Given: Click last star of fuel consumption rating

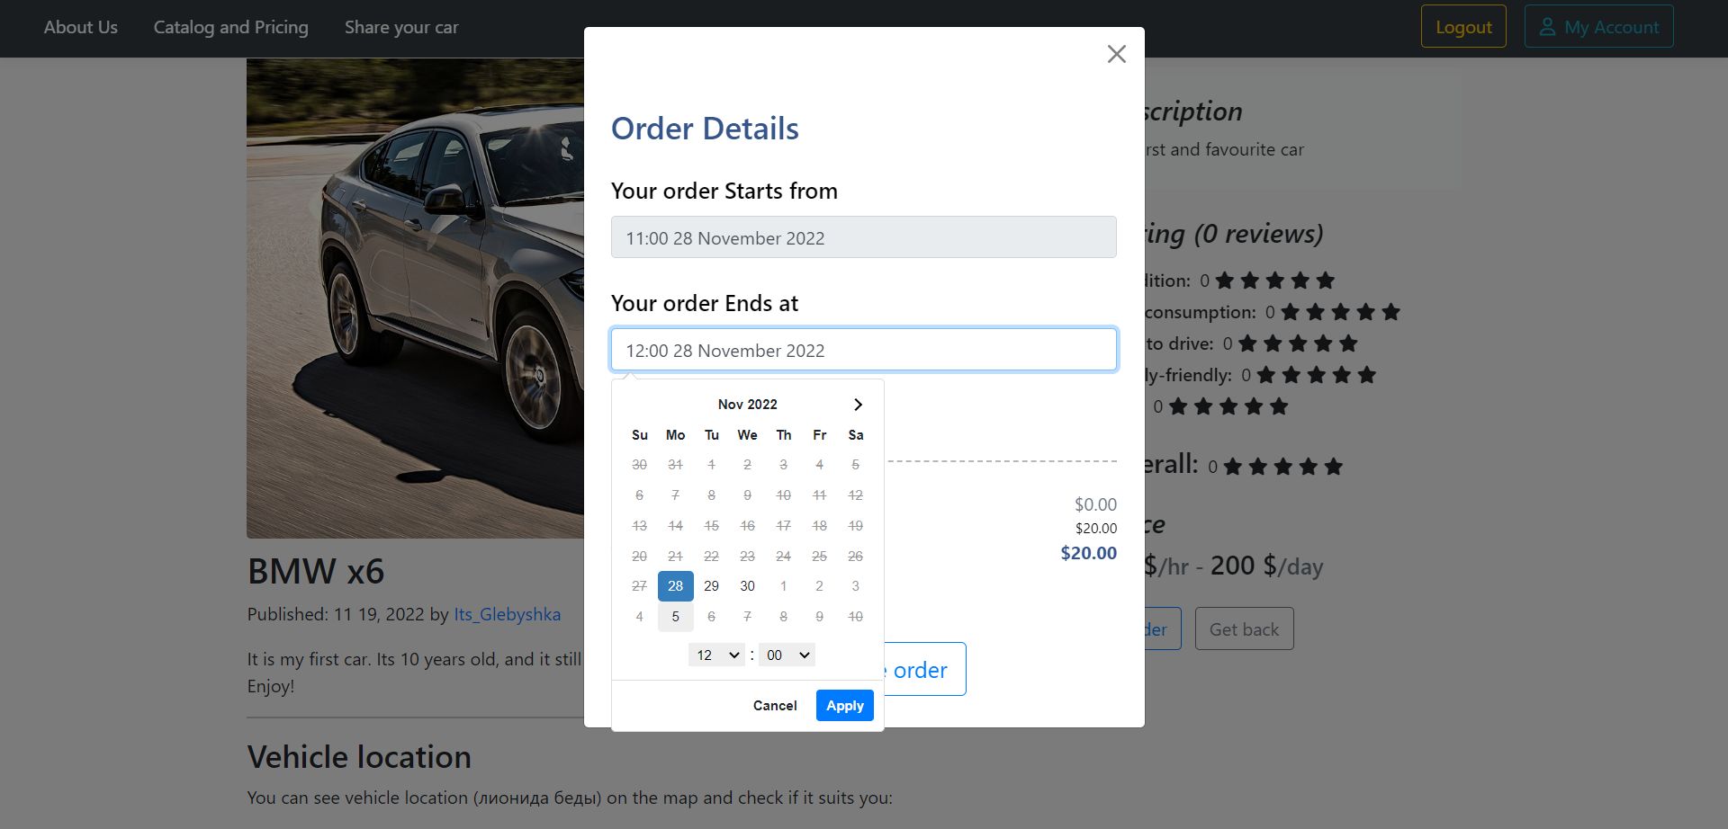Looking at the screenshot, I should [1390, 312].
